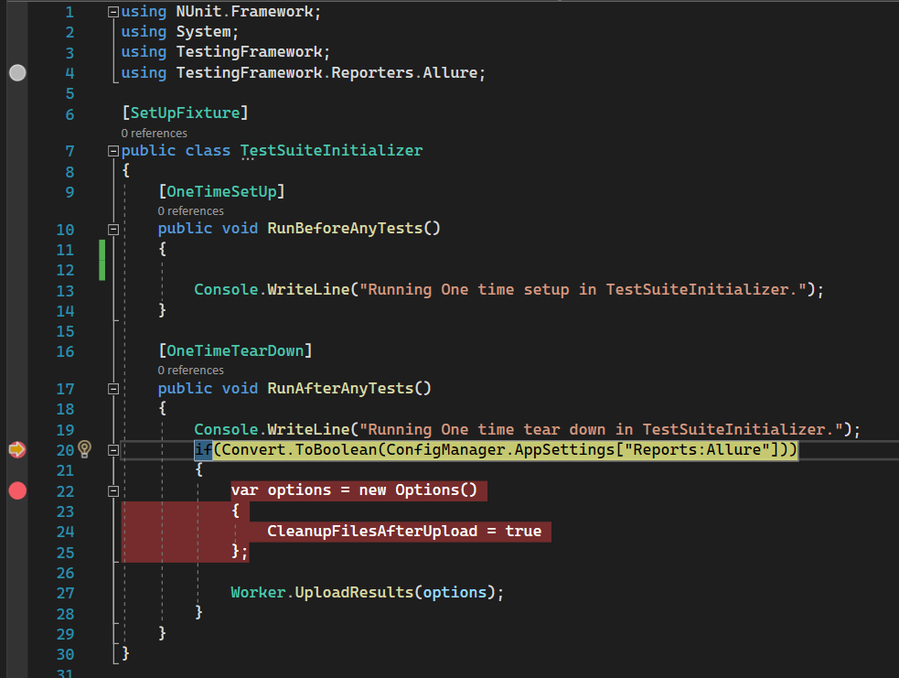Click ConfigManager.AppSettings on line 20
The image size is (899, 678).
pyautogui.click(x=500, y=449)
